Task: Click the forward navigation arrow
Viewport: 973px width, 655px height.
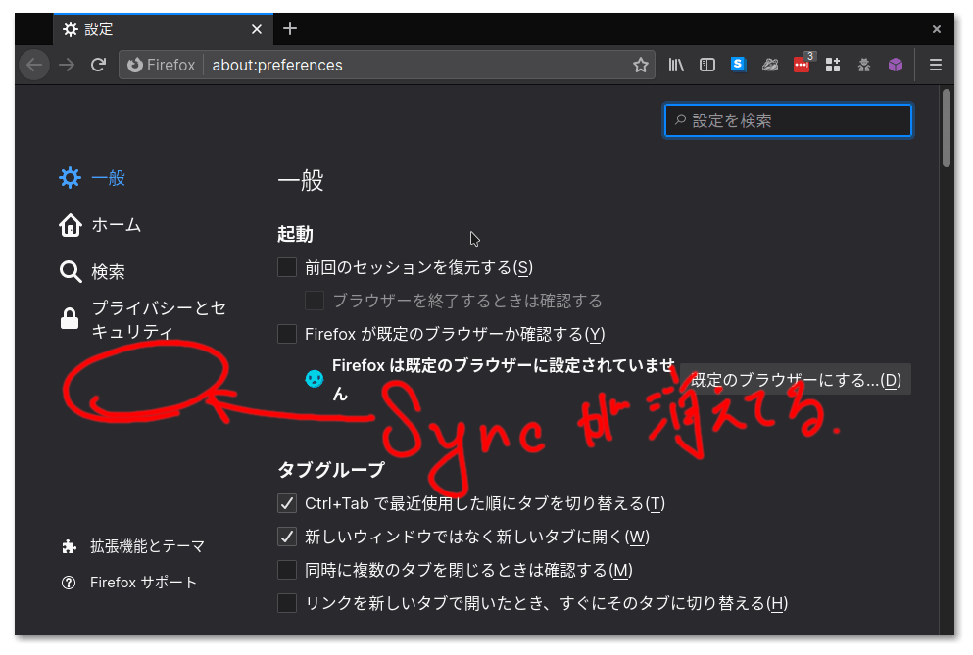Action: pyautogui.click(x=67, y=65)
